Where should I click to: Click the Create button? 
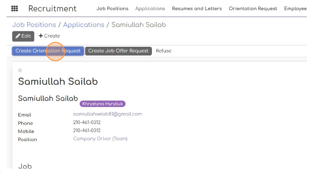click(x=49, y=36)
